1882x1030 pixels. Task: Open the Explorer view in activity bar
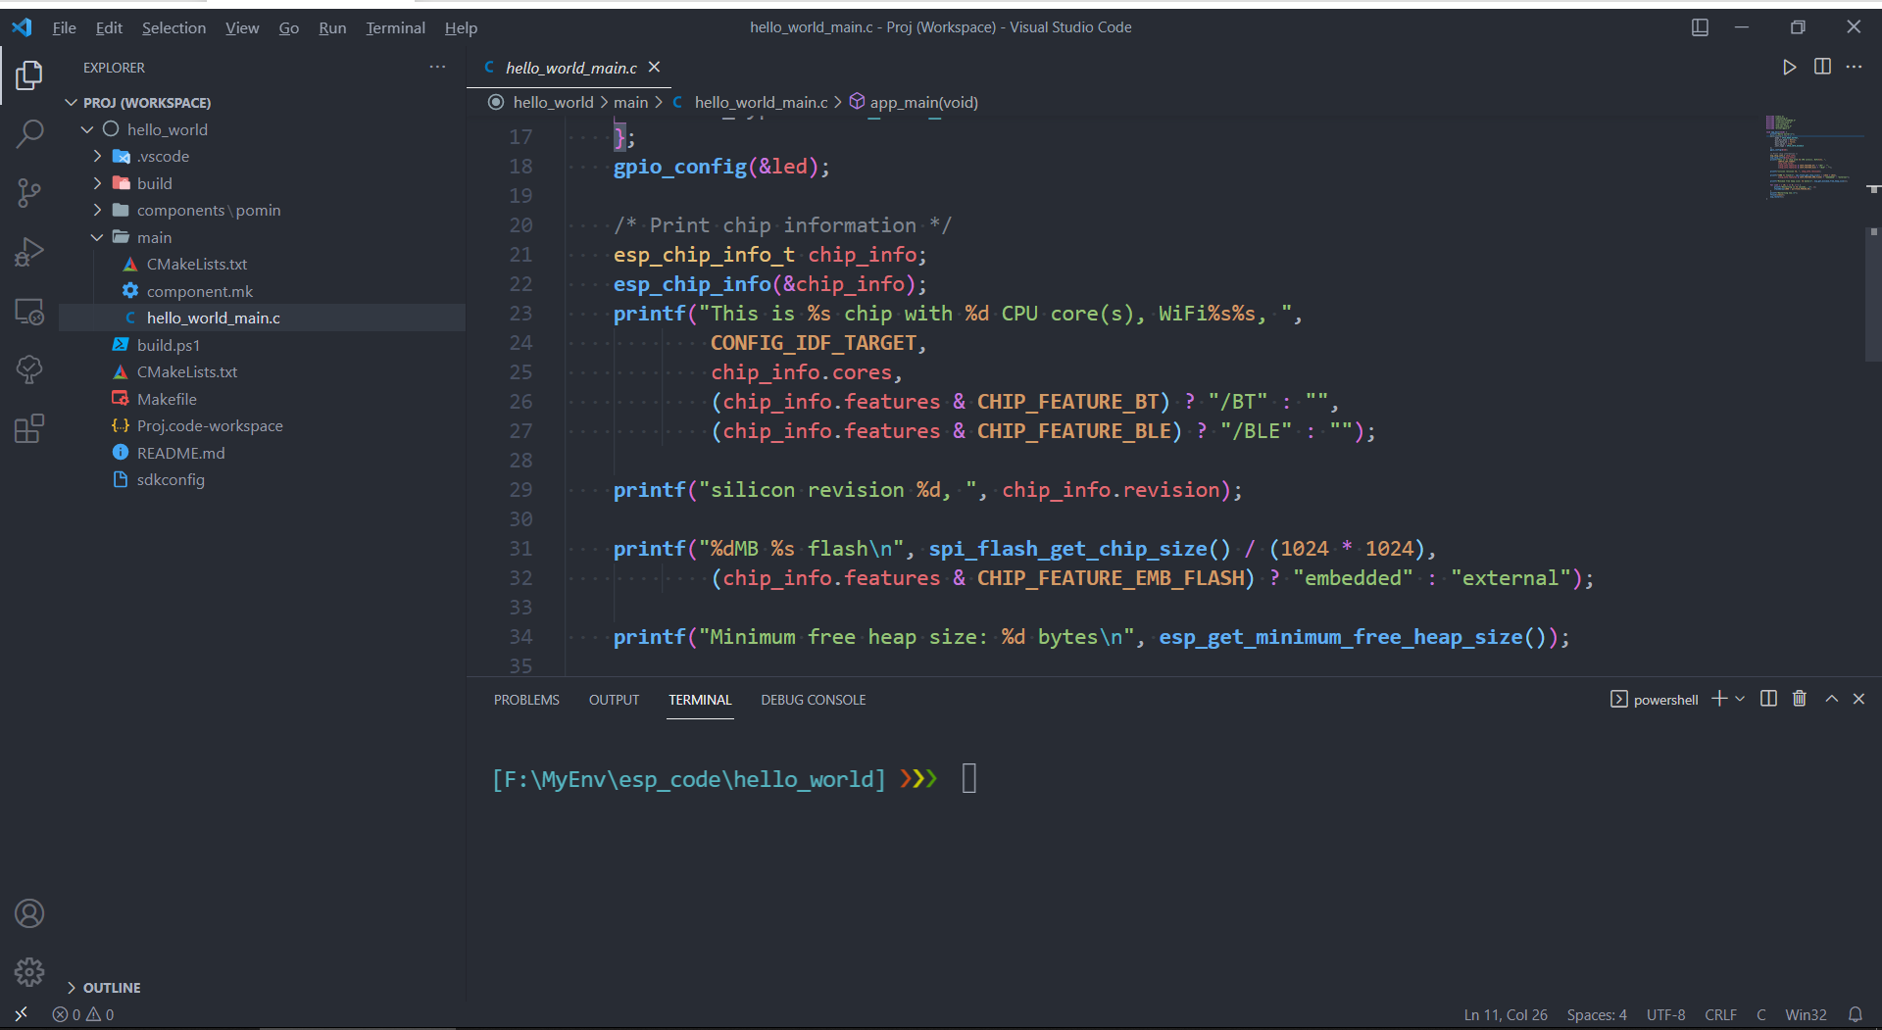coord(29,74)
